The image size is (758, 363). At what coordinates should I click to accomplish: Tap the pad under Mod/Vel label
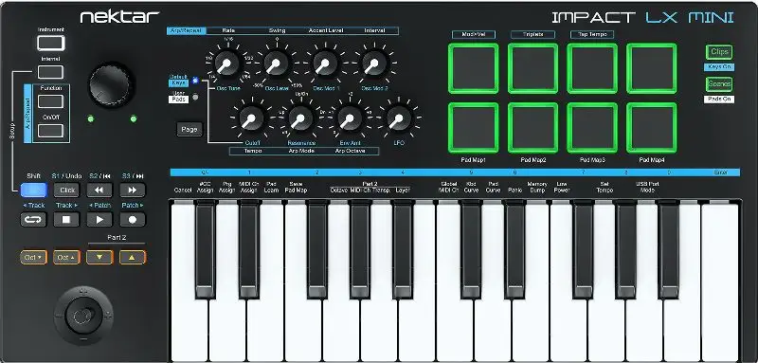[x=473, y=68]
